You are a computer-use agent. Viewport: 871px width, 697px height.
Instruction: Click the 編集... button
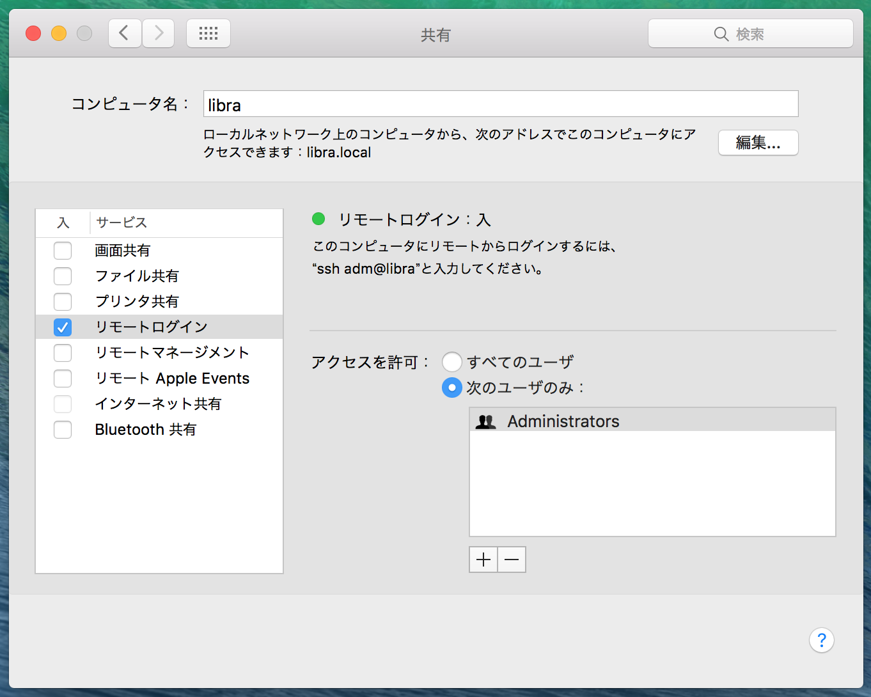(758, 143)
